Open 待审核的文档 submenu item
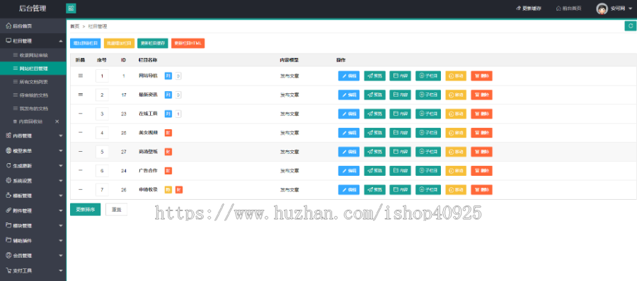Screen dimensions: 637x281 pos(33,95)
